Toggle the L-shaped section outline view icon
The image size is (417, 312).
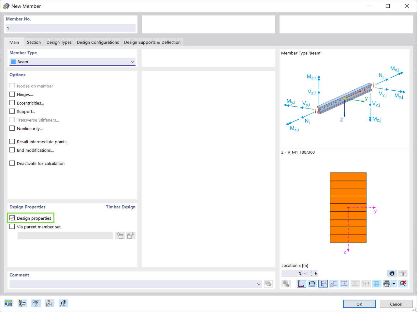pos(301,284)
